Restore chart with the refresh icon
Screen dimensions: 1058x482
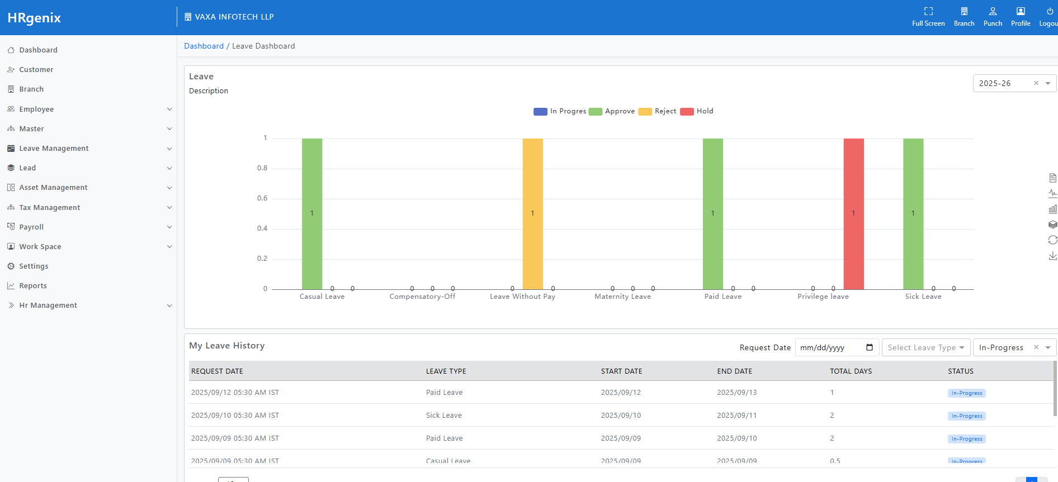click(1052, 240)
